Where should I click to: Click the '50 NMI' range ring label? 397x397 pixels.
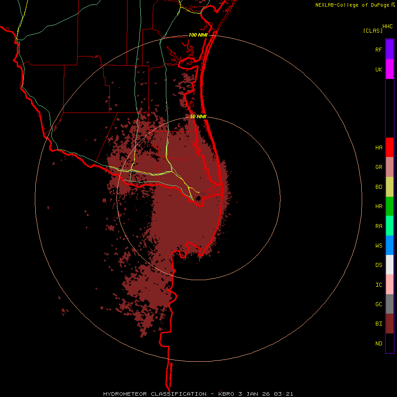(198, 116)
